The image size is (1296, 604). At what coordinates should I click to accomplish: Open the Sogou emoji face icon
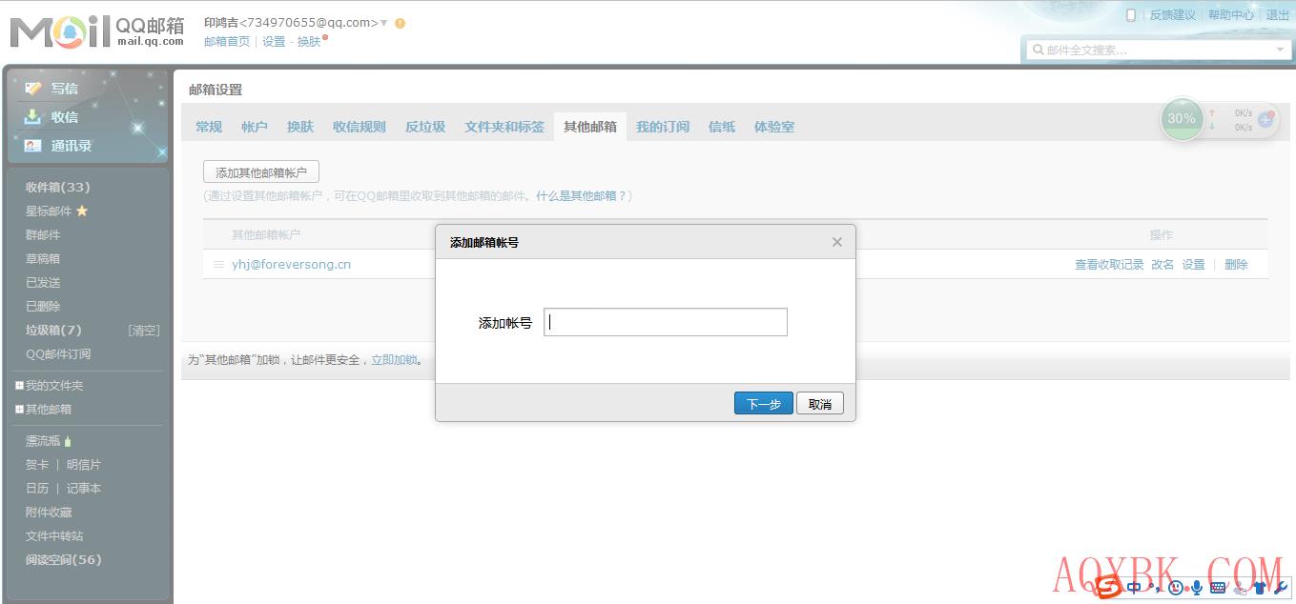[1176, 588]
